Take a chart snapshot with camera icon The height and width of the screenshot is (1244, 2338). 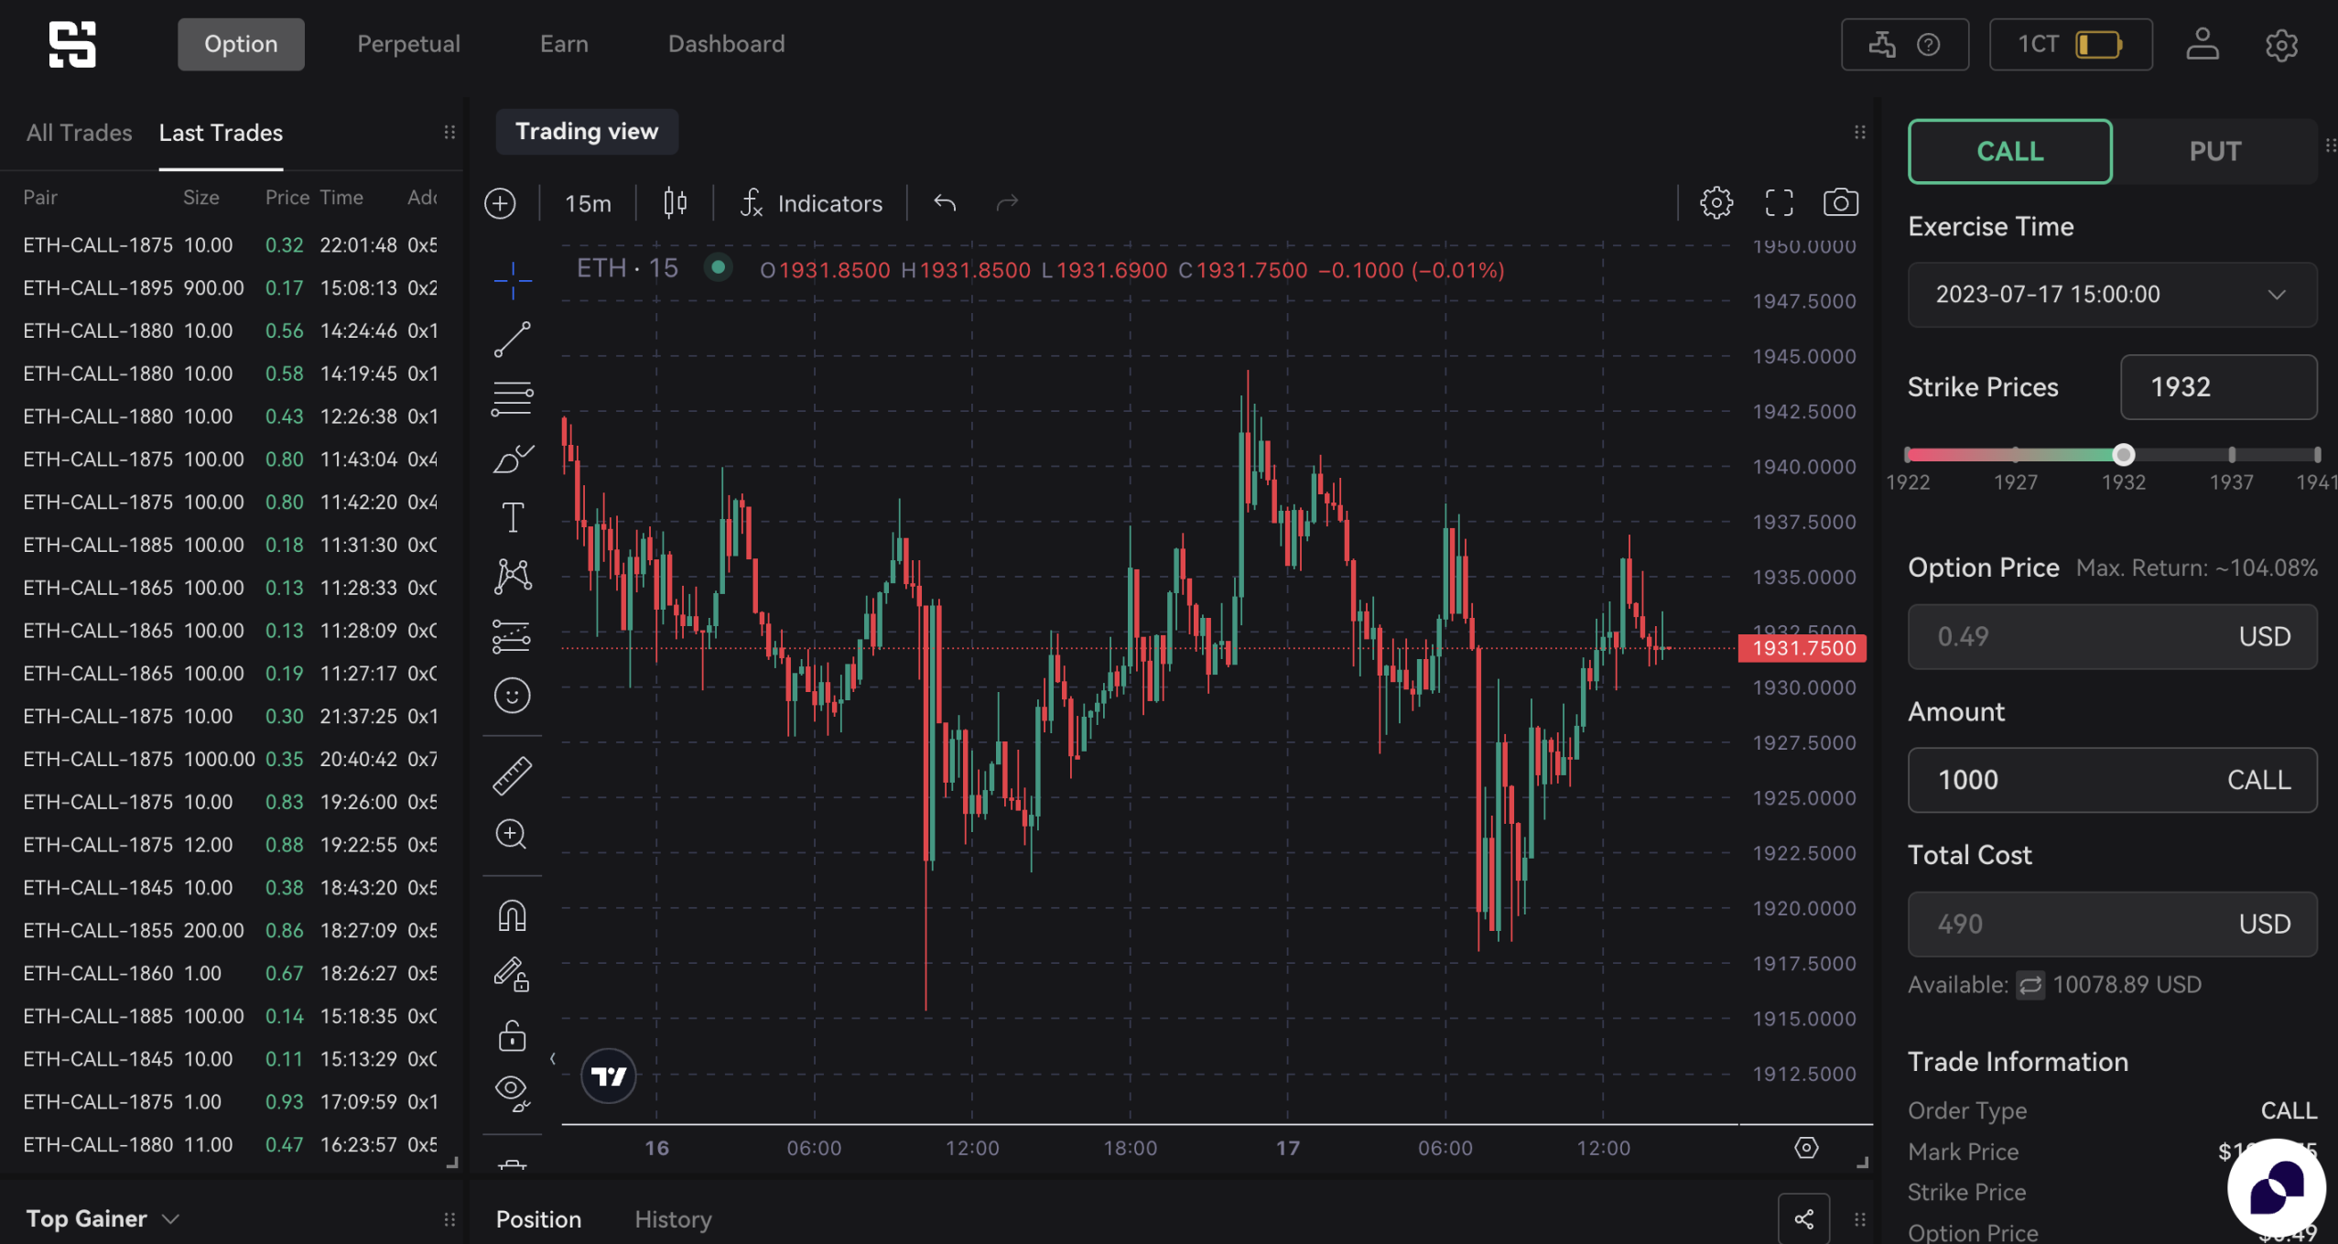click(x=1840, y=202)
